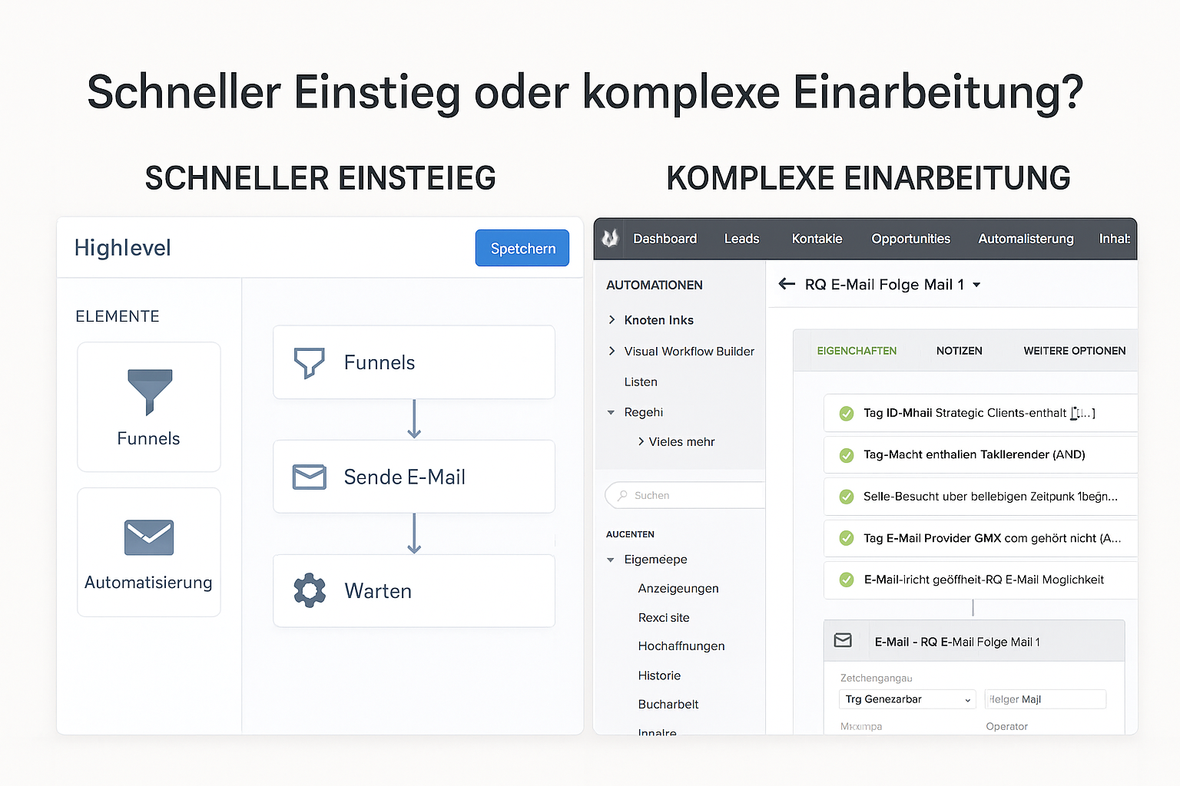Click the Helger Majl input field

tap(1045, 699)
